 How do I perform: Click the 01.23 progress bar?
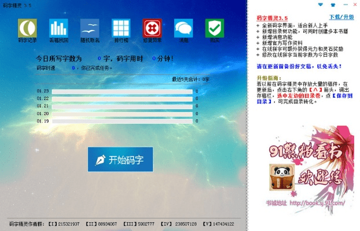pos(122,92)
